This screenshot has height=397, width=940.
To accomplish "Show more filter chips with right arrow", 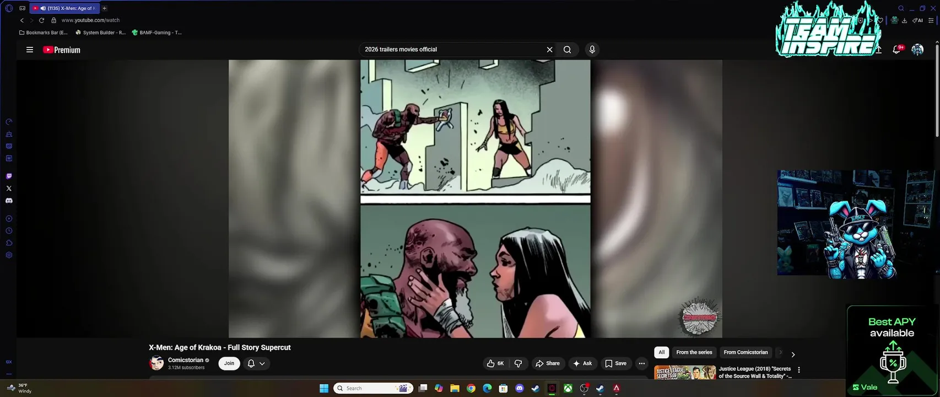I will 793,355.
